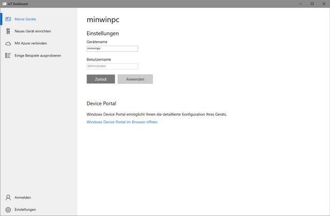Screen dimensions: 330x216
Task: Open Einige Beispiele ausprobieren
Action: [x=38, y=56]
